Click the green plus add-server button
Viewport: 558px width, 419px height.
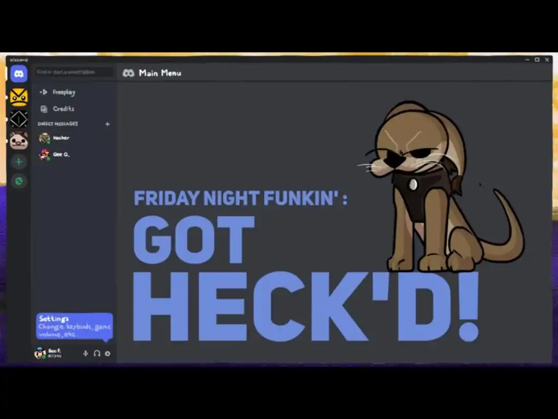19,161
